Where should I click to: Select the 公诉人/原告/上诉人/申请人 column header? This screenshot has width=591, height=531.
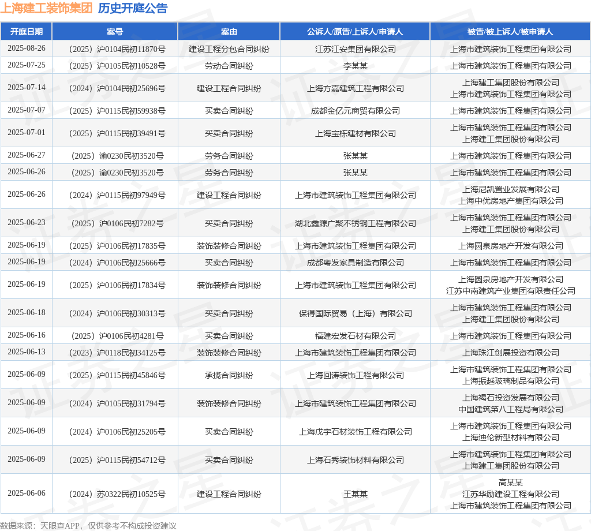coord(355,32)
